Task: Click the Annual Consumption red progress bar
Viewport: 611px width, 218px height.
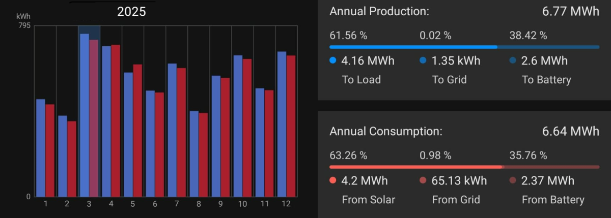Action: (415, 167)
